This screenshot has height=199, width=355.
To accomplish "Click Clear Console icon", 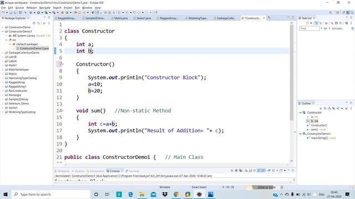I will tap(246, 171).
